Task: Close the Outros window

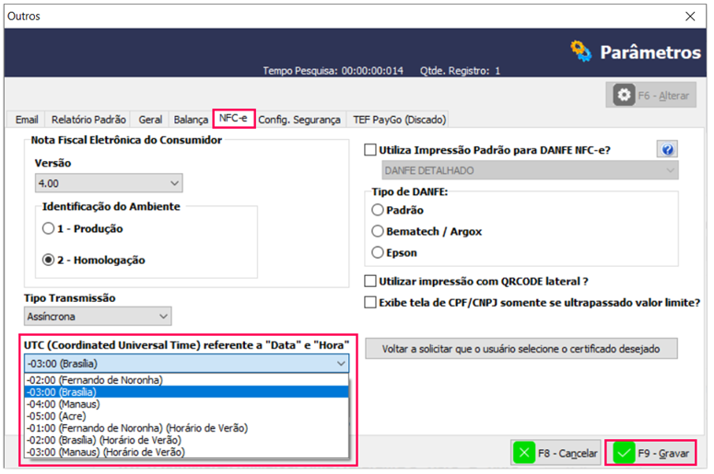Action: tap(690, 16)
